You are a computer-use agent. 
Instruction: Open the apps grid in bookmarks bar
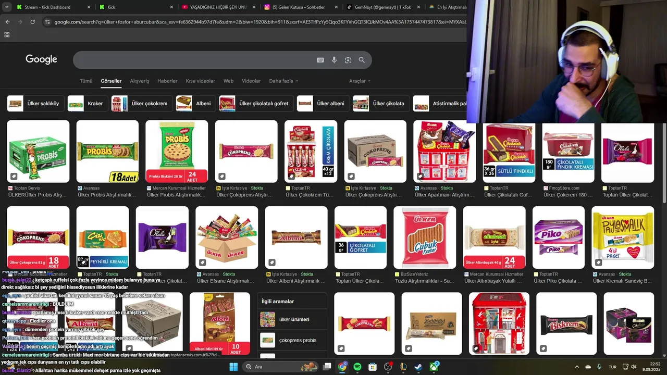click(x=7, y=35)
